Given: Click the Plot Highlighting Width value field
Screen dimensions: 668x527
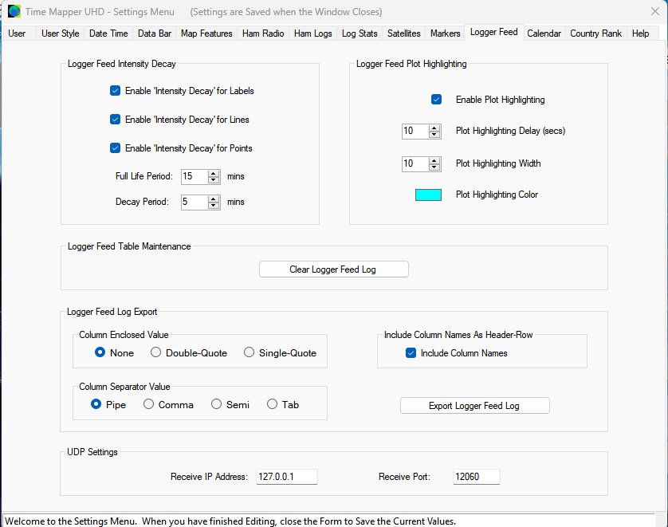Looking at the screenshot, I should click(415, 163).
